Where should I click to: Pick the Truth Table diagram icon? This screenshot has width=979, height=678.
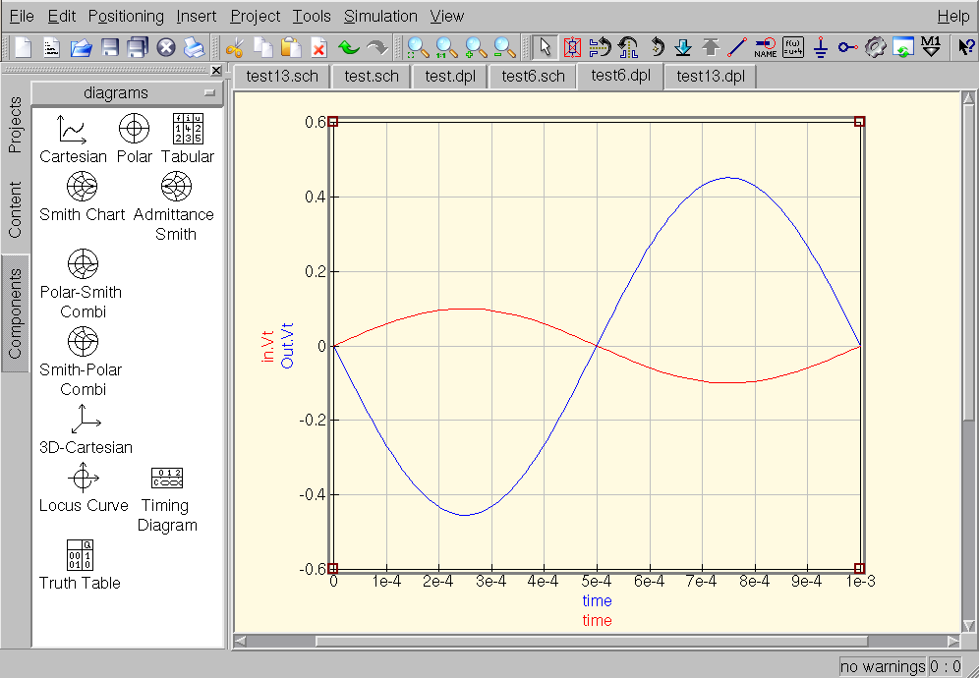81,554
